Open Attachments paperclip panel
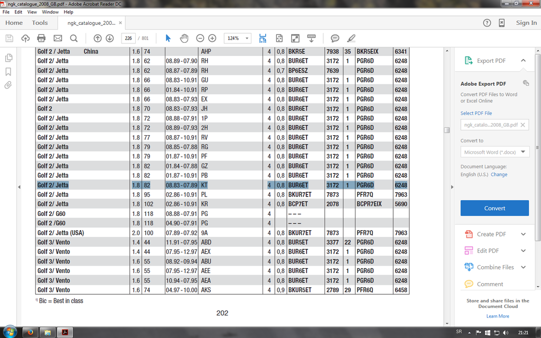 pos(8,85)
